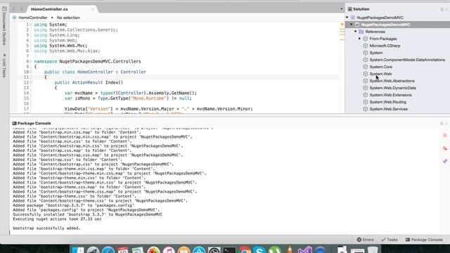Click the 'Successfully installed bootstrap 3.3.7' line
This screenshot has width=450, height=253.
point(87,214)
